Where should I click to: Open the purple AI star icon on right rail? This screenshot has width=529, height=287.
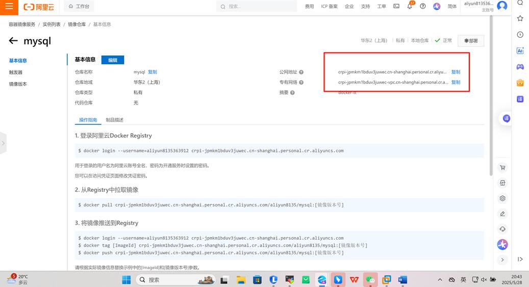[502, 245]
